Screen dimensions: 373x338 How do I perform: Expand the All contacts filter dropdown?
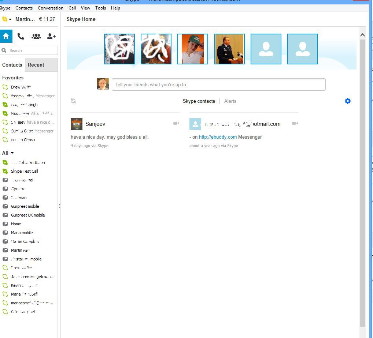[x=12, y=153]
